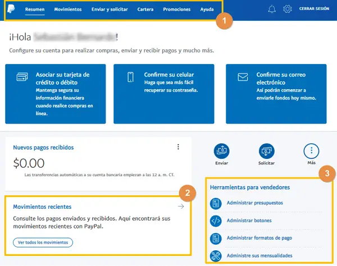Open the notifications bell
Viewport: 337px width, 266px height.
[272, 9]
